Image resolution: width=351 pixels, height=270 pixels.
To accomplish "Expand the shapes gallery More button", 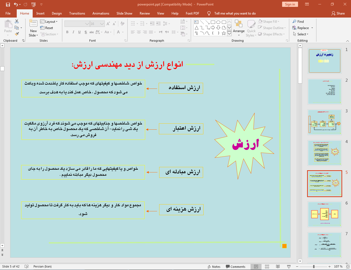I will (x=229, y=33).
